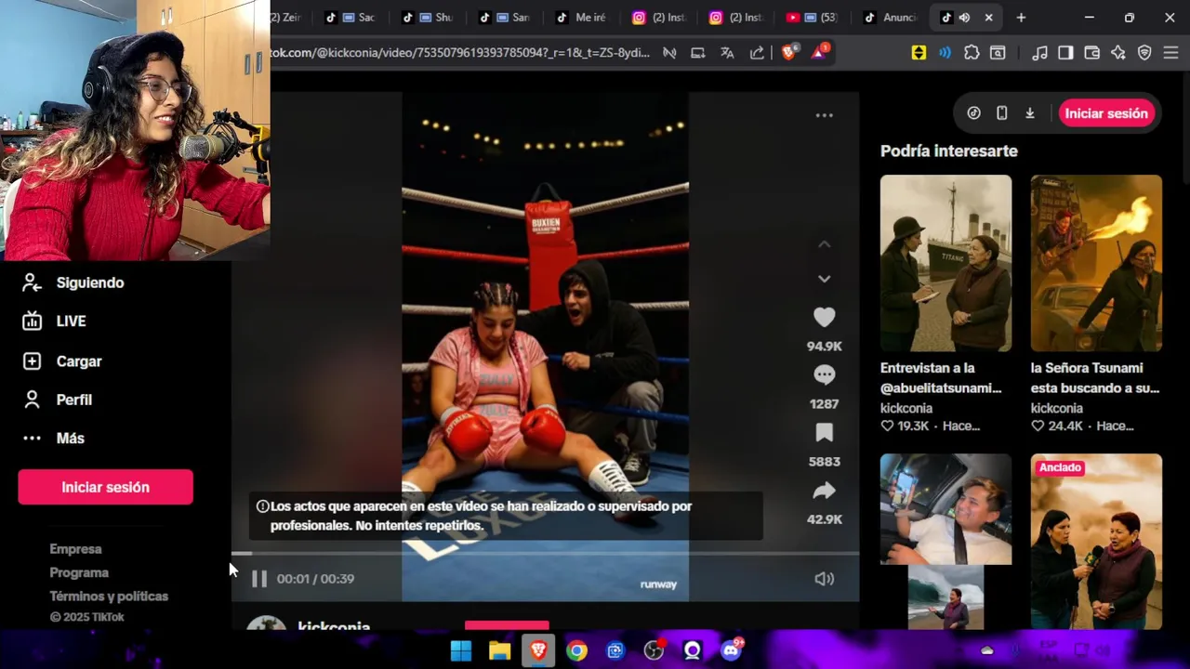
Task: Open the Brave VPN shield icon
Action: [1144, 53]
